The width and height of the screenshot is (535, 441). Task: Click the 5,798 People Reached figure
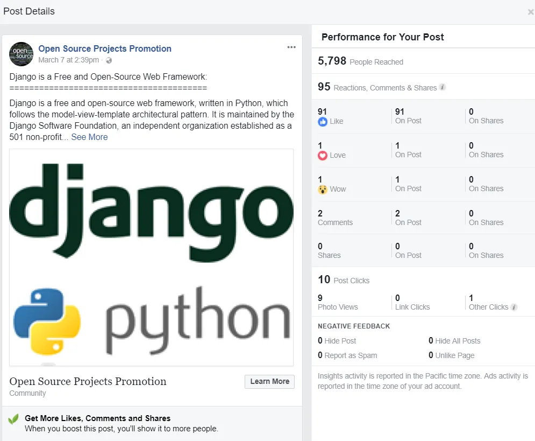[360, 61]
